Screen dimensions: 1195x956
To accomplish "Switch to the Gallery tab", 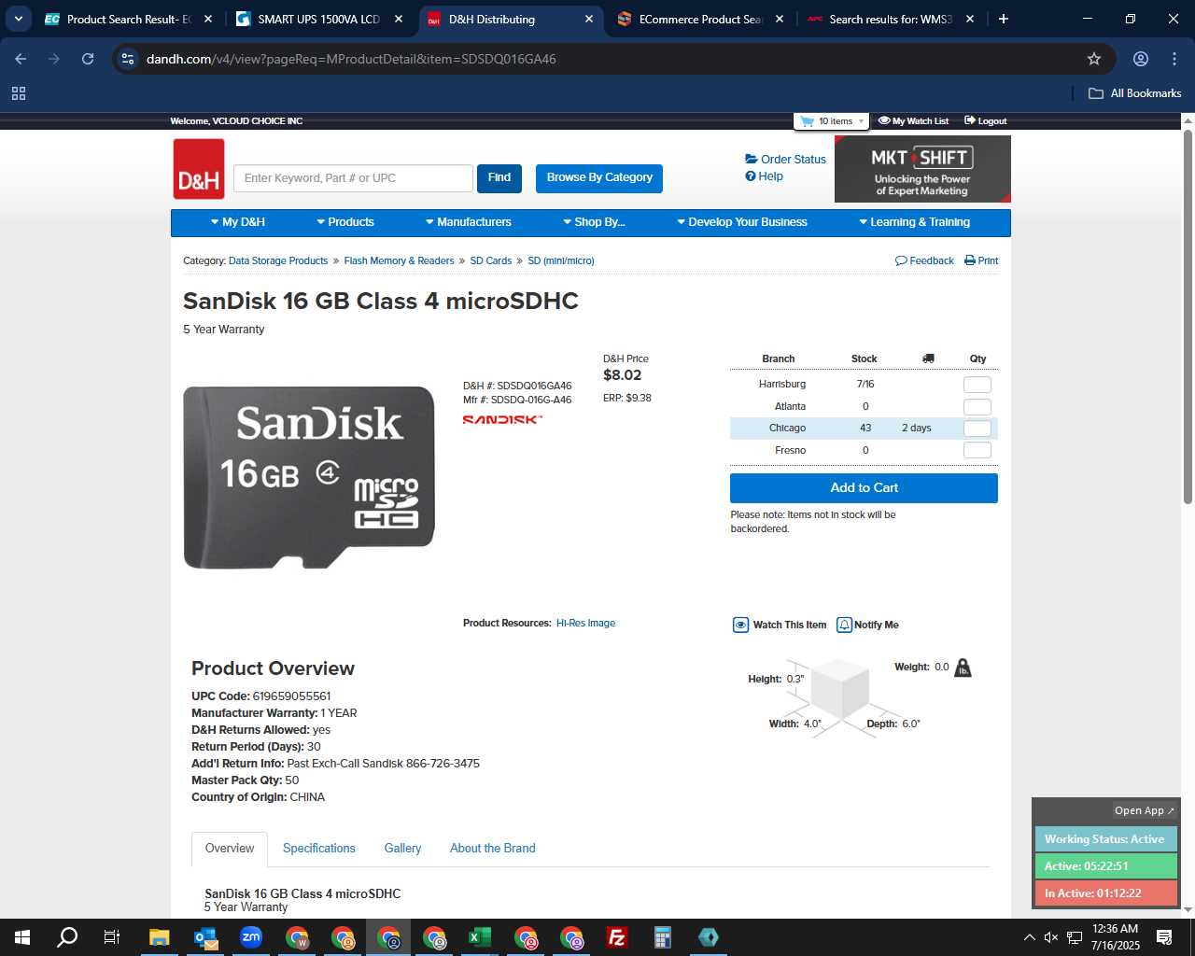I will (x=402, y=848).
